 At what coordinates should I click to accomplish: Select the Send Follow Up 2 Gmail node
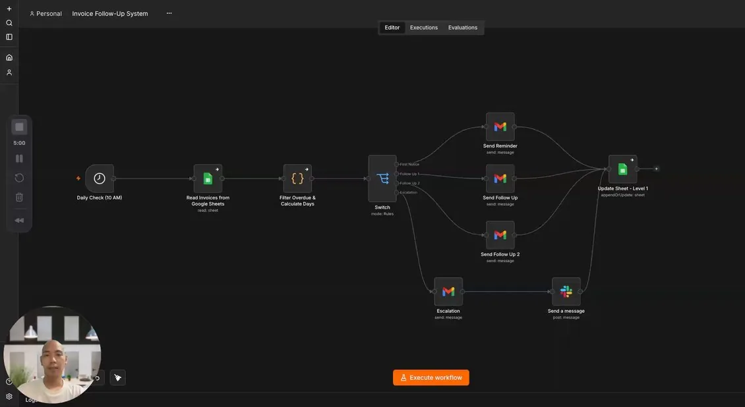(500, 235)
